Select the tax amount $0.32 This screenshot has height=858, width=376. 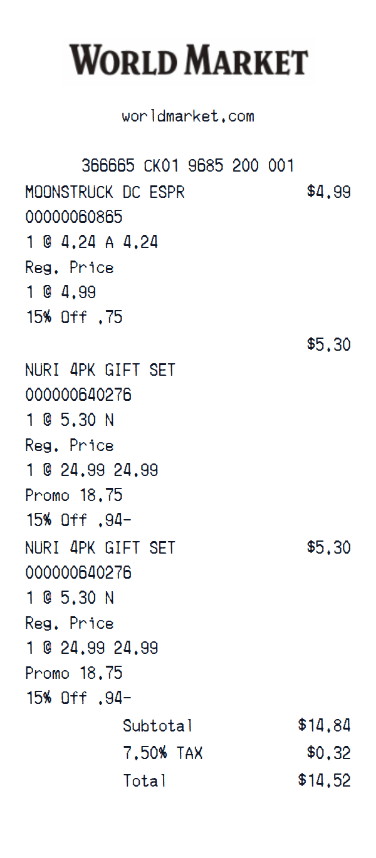coord(328,753)
